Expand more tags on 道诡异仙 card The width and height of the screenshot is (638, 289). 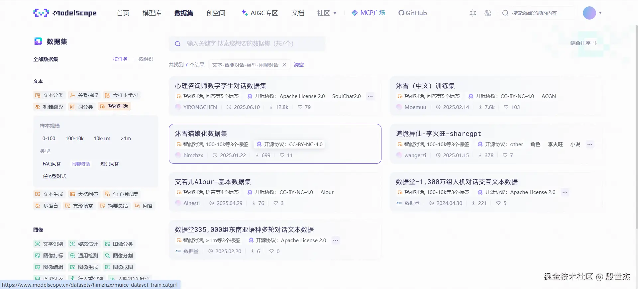tap(590, 144)
